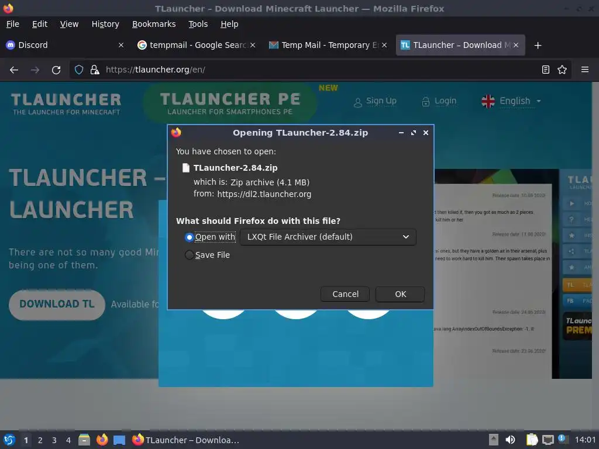Click the yellow TL button in site sidebar
599x449 pixels.
[x=577, y=285]
